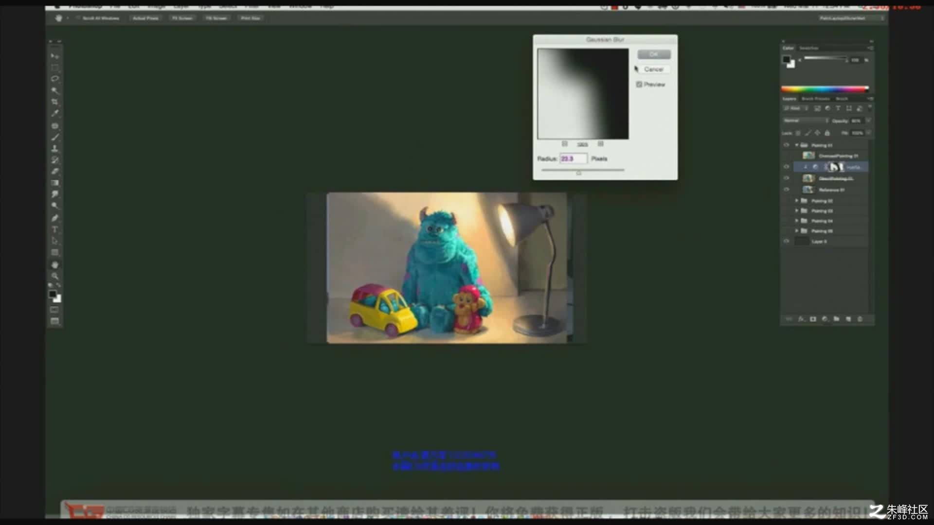Select the Healing Brush tool
The width and height of the screenshot is (934, 525).
54,126
